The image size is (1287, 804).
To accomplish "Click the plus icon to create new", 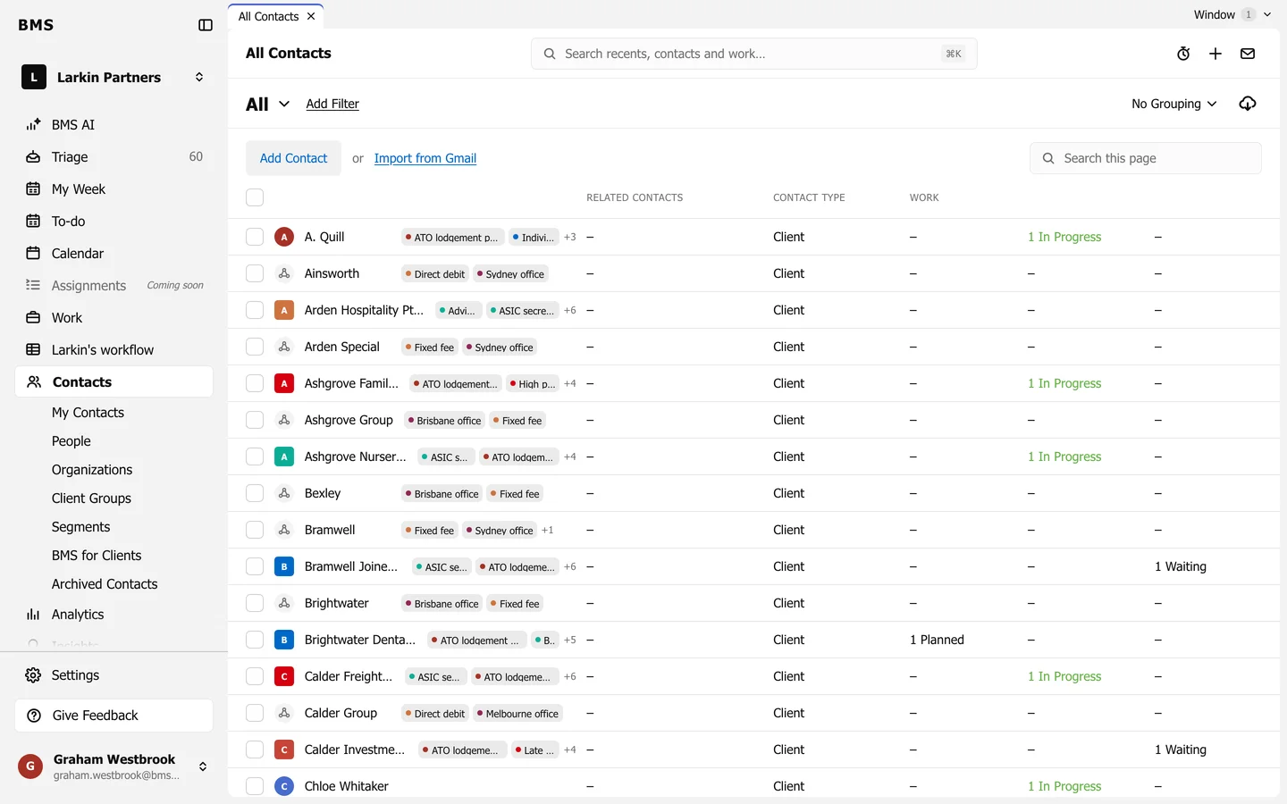I will pos(1215,54).
